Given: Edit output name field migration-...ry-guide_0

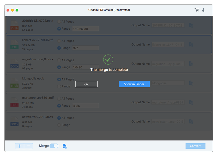Looking at the screenshot, I should click(x=168, y=64).
